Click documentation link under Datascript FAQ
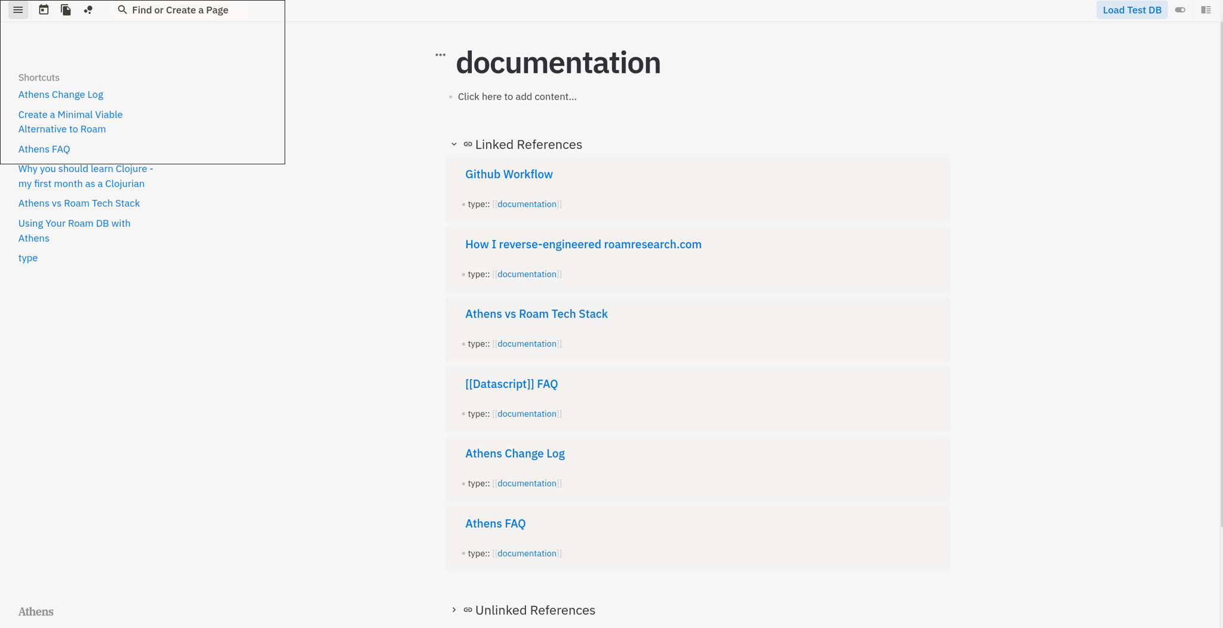Image resolution: width=1223 pixels, height=628 pixels. click(x=527, y=414)
